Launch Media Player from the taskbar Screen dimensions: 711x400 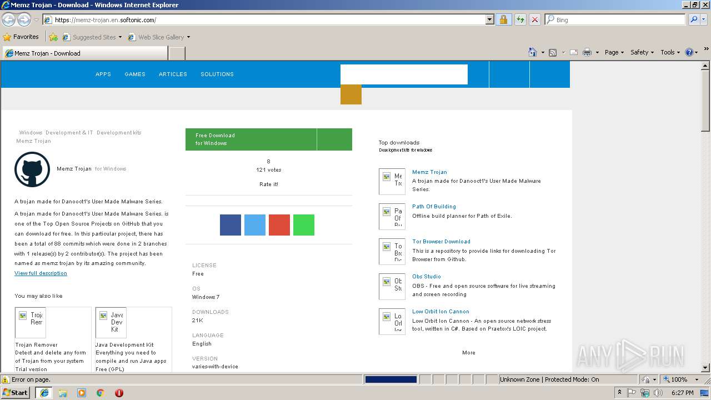point(82,393)
